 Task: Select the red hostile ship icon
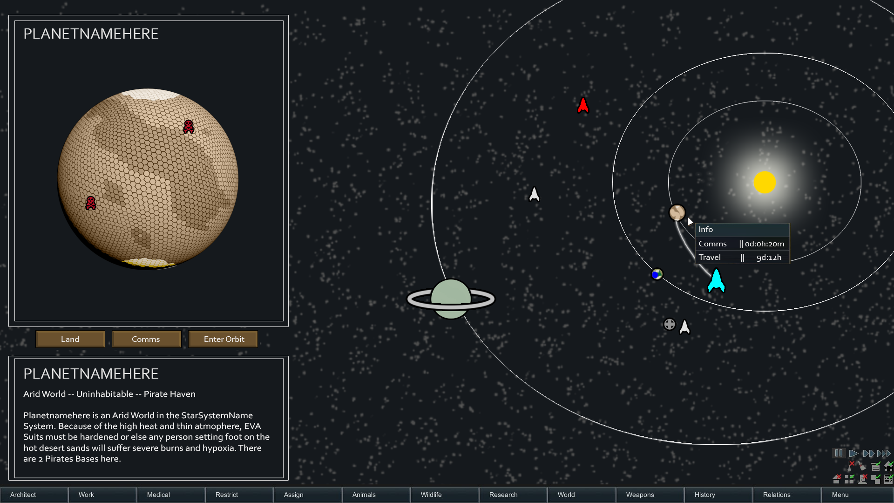(x=583, y=106)
